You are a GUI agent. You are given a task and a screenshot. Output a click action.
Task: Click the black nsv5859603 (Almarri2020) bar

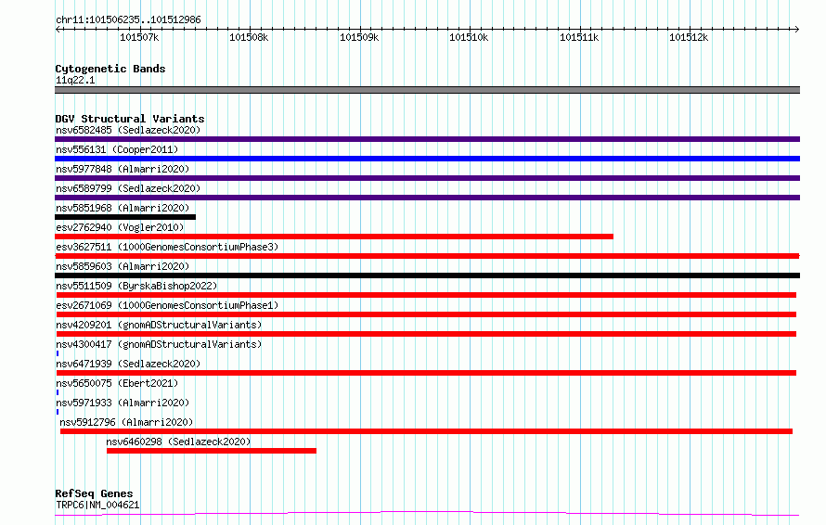(427, 275)
